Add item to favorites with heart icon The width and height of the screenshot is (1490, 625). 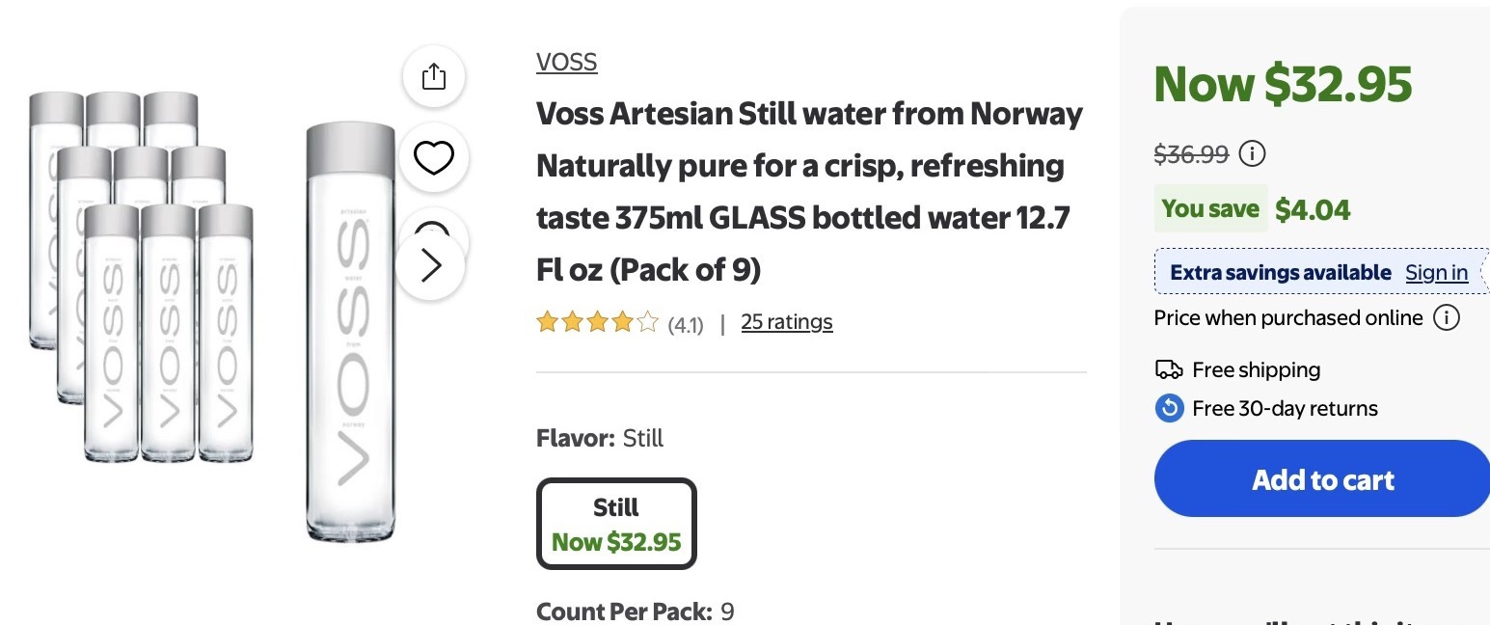point(433,157)
